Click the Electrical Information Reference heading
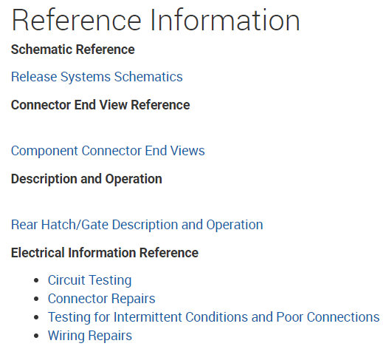The image size is (383, 349). coord(105,253)
